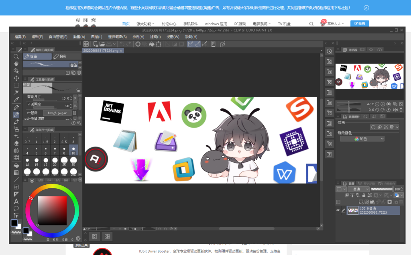
Task: Toggle the padlock on the pencil brush preview
Action: 78,90
